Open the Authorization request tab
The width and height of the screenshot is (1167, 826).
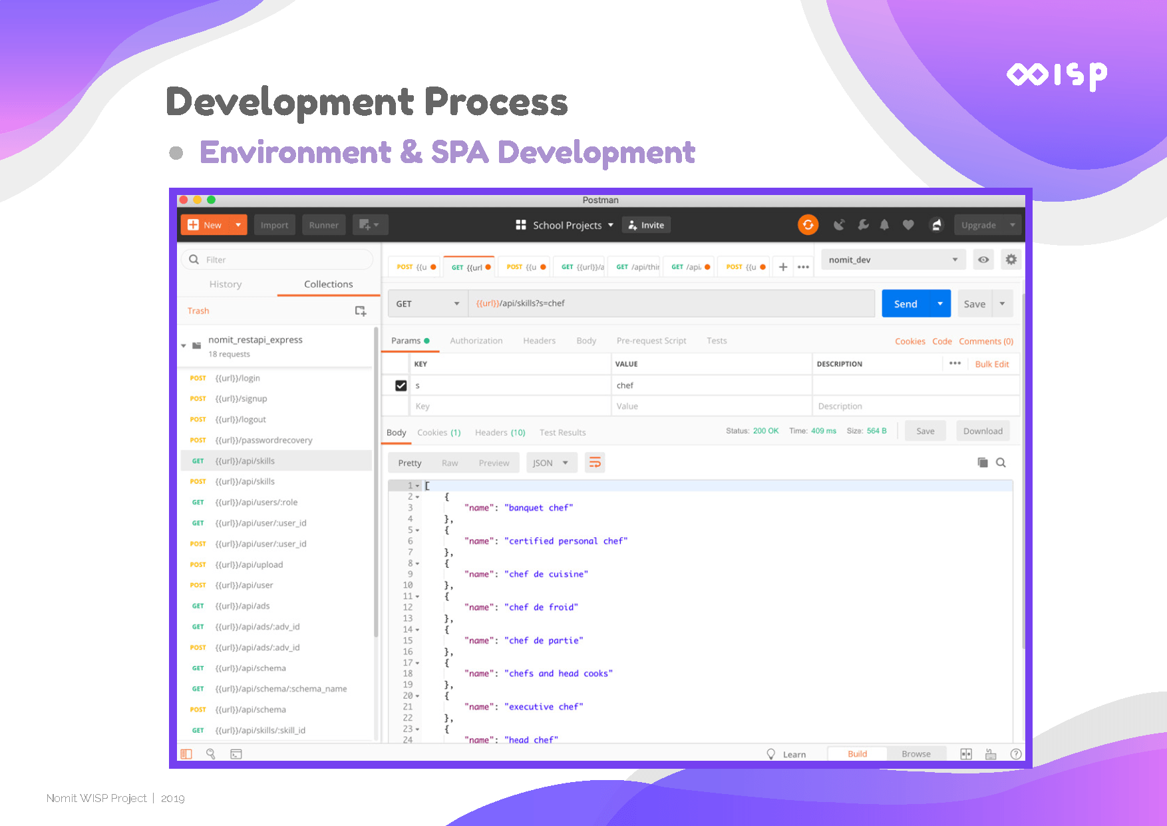tap(476, 341)
